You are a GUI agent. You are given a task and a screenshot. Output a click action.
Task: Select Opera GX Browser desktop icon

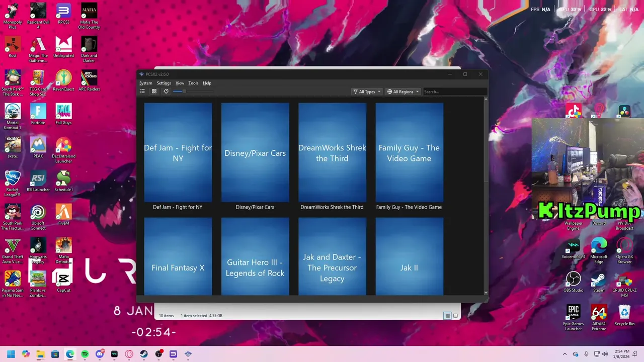tap(624, 251)
